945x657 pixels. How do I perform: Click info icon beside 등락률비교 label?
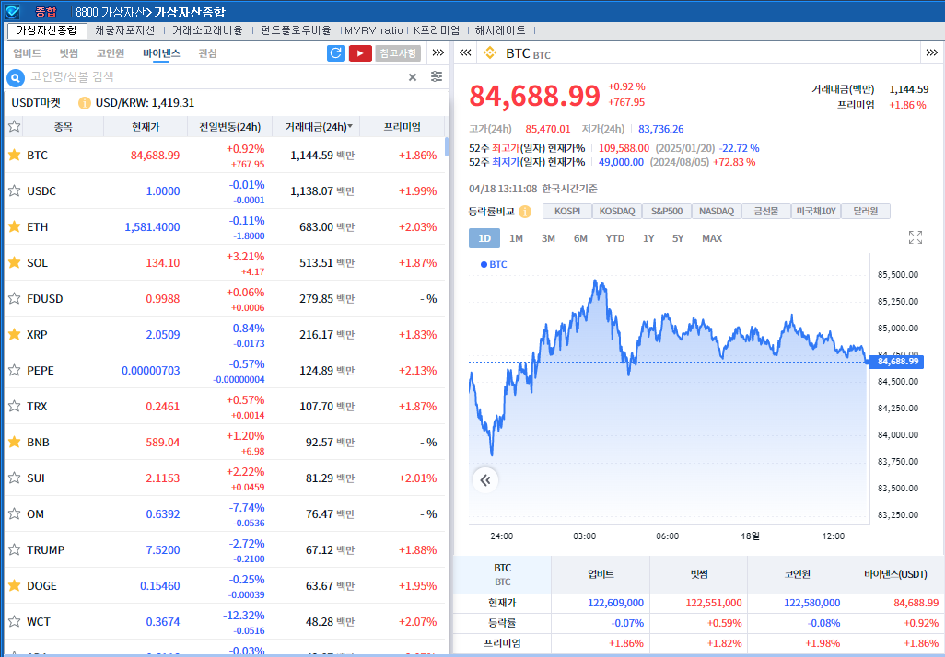tap(525, 212)
